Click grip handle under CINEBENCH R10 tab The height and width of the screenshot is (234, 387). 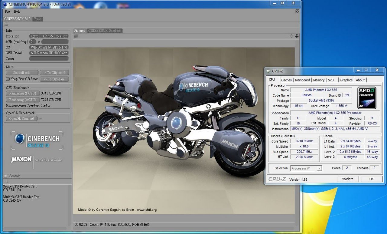[6, 24]
